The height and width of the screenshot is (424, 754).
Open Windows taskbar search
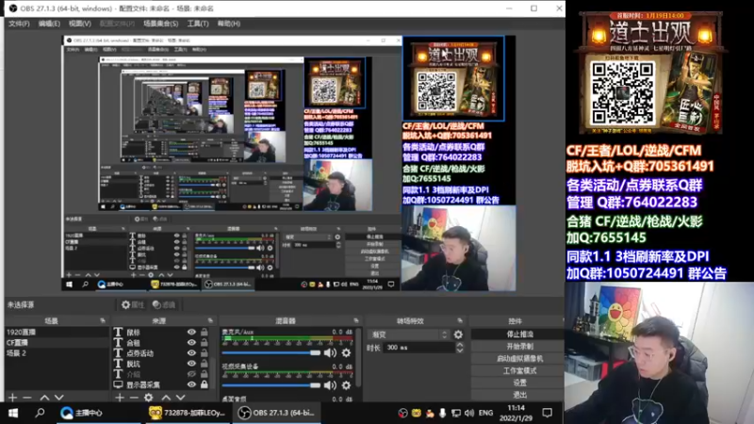[40, 413]
